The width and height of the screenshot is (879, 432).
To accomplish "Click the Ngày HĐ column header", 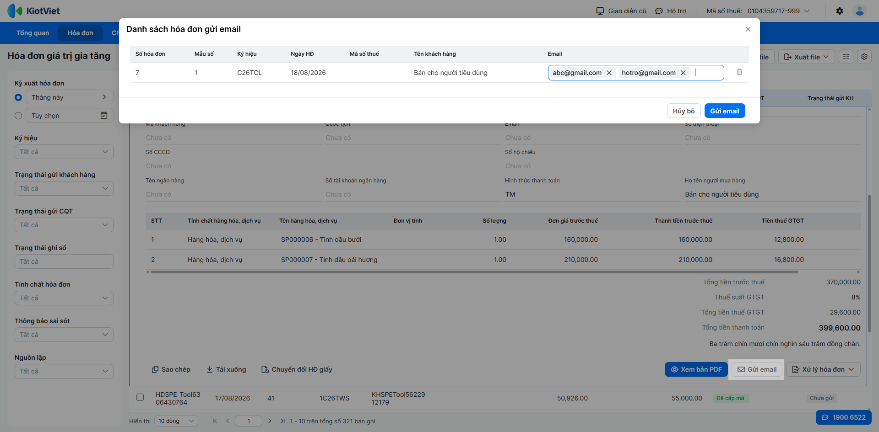I will 302,54.
